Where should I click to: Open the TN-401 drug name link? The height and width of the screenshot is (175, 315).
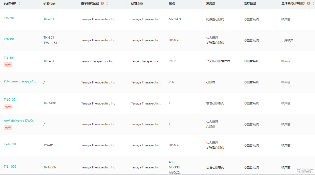click(x=9, y=58)
